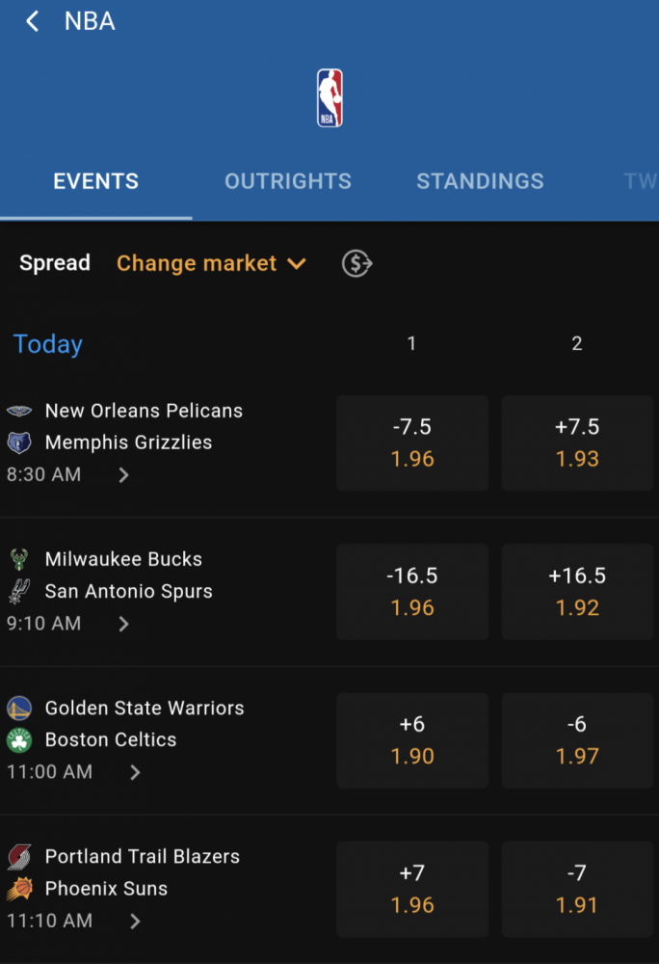Tap the Boston Celtics shamrock logo

19,740
